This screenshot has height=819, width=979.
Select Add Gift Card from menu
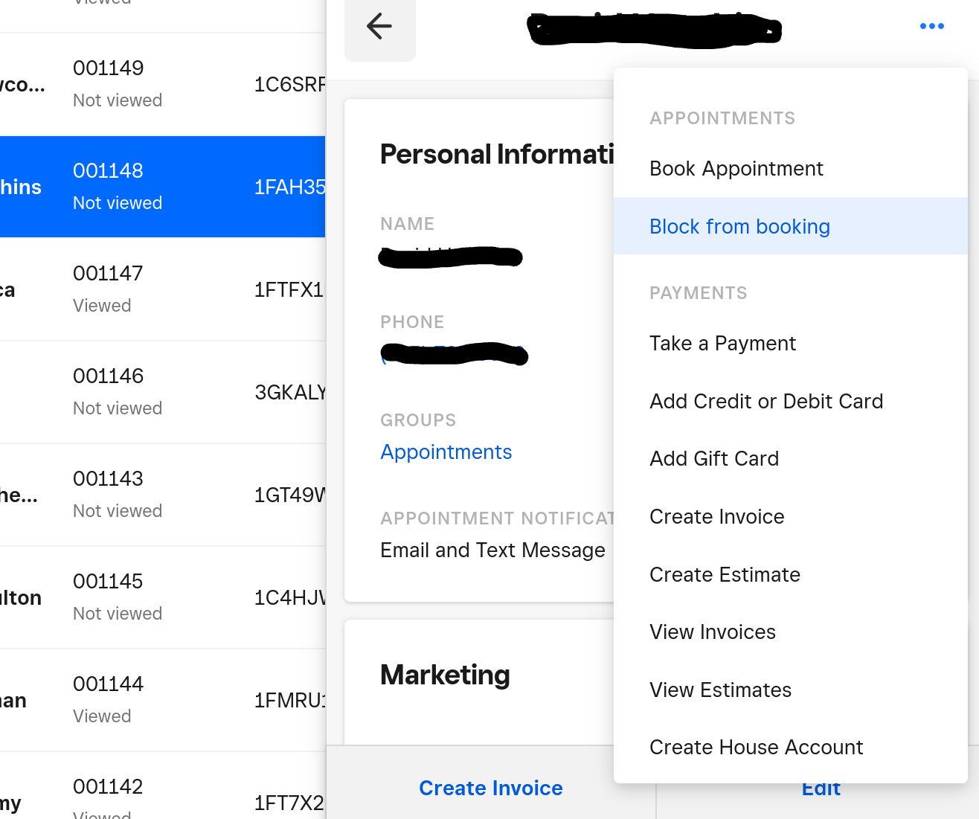[713, 458]
